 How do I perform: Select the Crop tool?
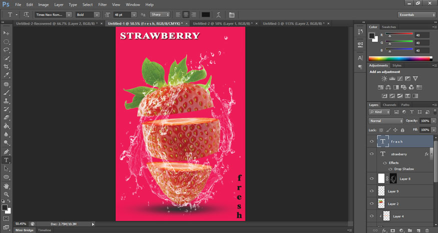coord(7,66)
